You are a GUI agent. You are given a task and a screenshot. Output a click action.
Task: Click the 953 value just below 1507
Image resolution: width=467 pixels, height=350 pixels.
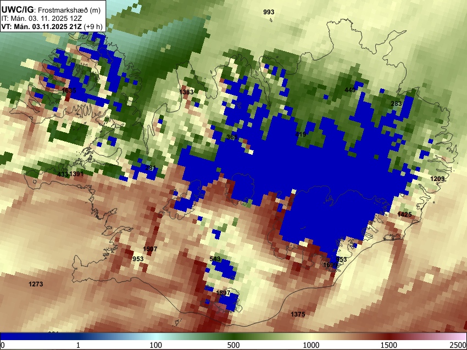pos(138,259)
